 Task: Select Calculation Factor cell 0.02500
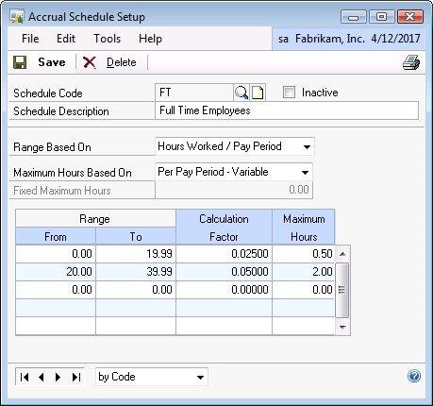coord(224,254)
